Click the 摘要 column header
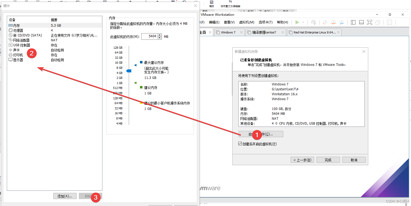This screenshot has width=411, height=206. point(75,20)
